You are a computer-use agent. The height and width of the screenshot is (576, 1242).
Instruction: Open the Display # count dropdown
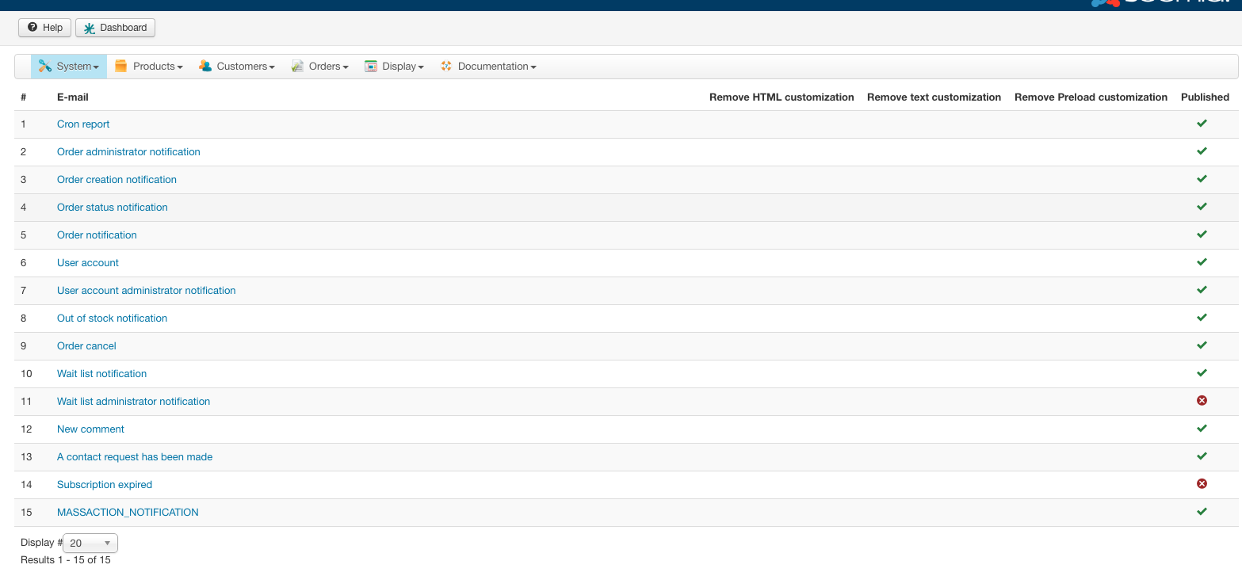pyautogui.click(x=90, y=543)
